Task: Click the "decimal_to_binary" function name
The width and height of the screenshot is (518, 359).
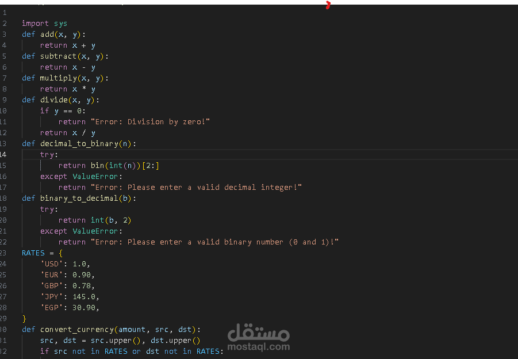Action: tap(79, 143)
